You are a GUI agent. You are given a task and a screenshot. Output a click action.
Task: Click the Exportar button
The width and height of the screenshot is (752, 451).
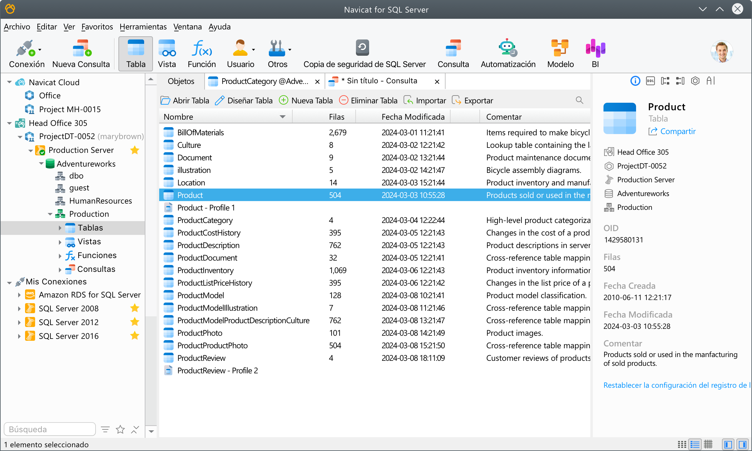(x=473, y=101)
